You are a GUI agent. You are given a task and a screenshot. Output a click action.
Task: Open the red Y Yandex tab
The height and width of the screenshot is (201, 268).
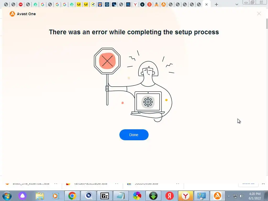(x=135, y=4)
